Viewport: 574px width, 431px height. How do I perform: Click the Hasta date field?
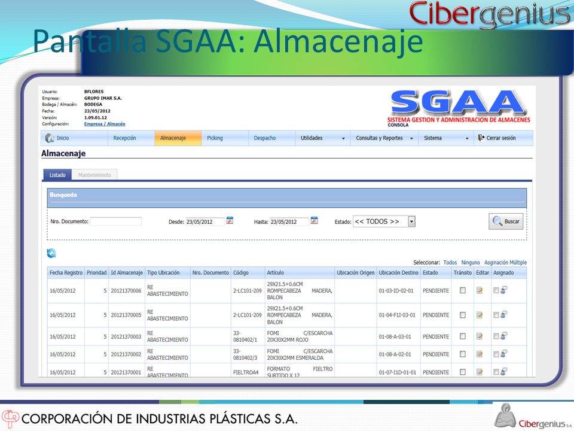(x=289, y=221)
